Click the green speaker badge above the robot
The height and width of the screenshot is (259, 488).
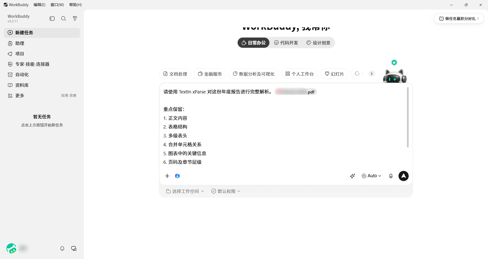pyautogui.click(x=394, y=62)
